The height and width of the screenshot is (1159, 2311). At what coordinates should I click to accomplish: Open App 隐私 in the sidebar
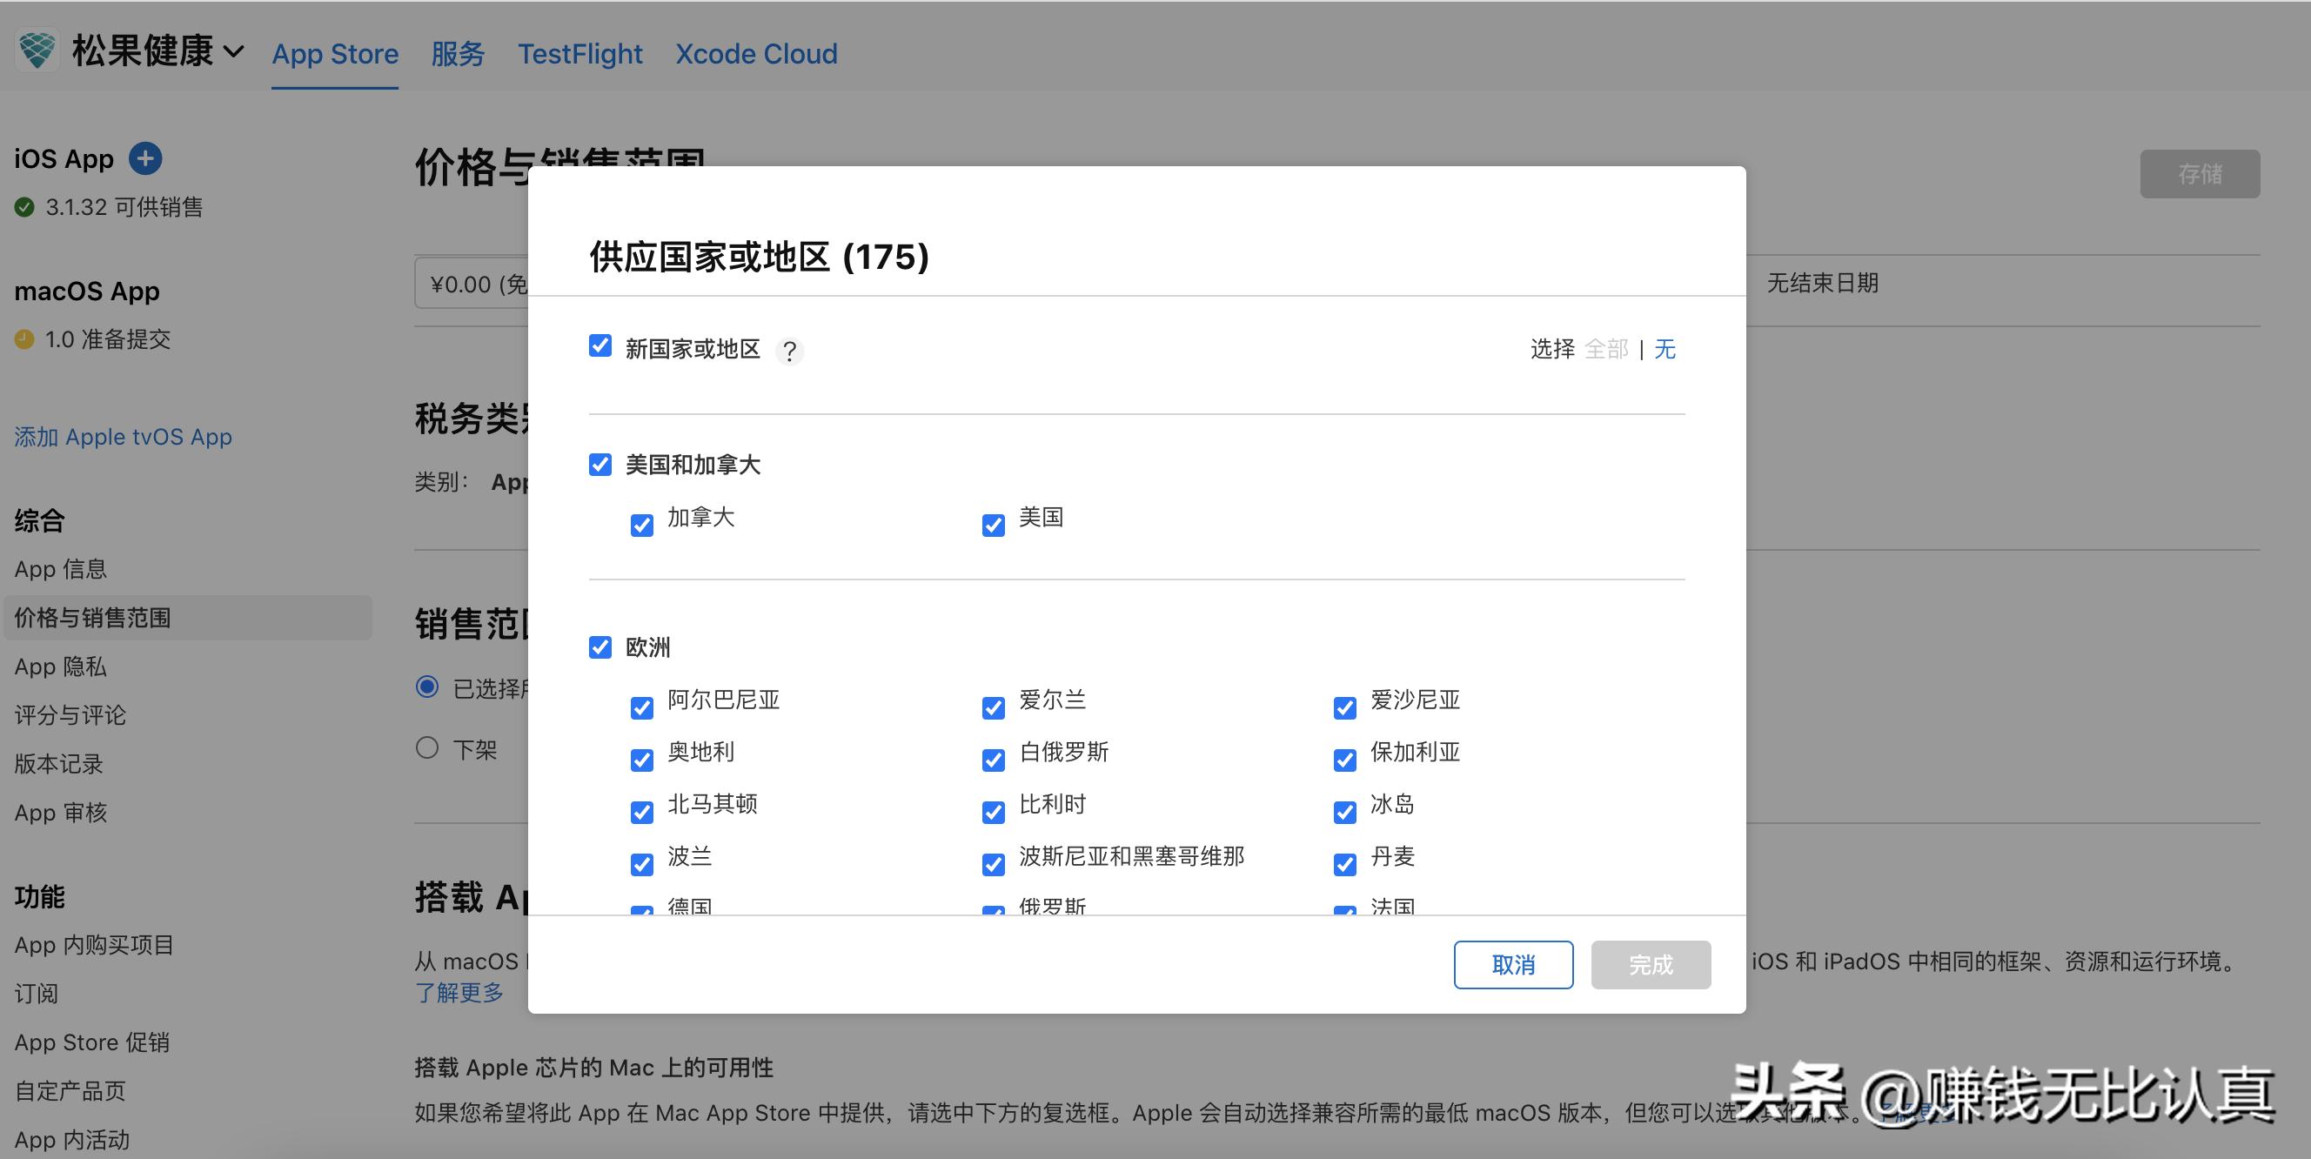[x=59, y=667]
